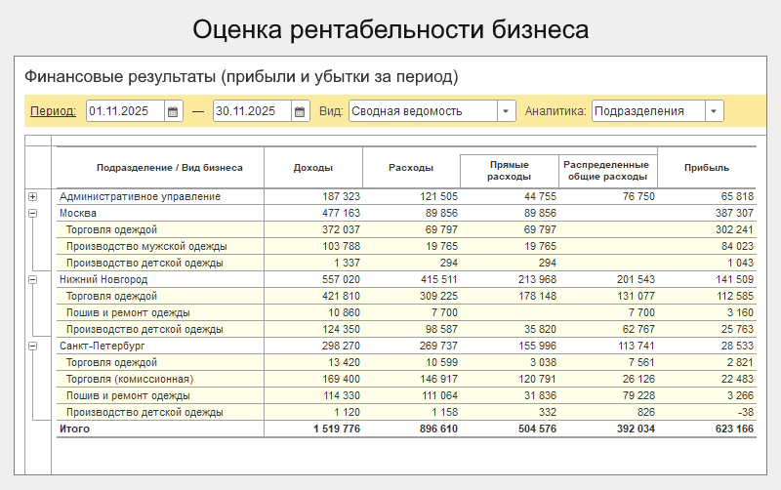
Task: Click the negative profit cell -38
Action: point(744,412)
